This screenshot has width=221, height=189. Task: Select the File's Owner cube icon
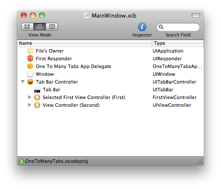30,51
